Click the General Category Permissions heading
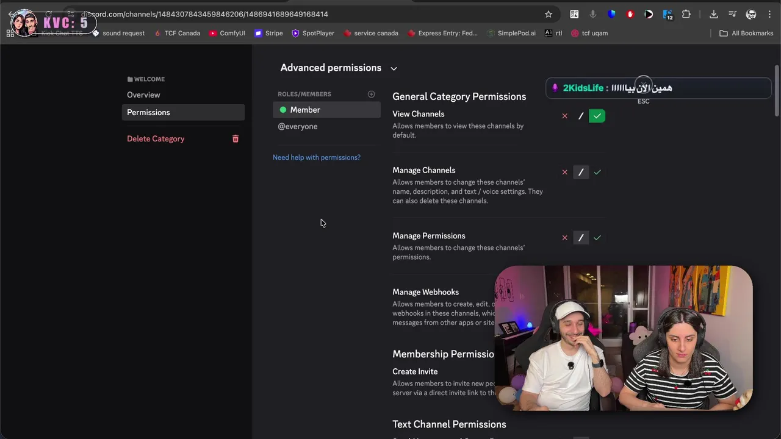The width and height of the screenshot is (781, 439). coord(459,96)
